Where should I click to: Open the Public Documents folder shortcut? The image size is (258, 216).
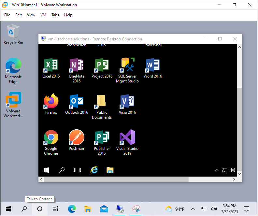point(102,107)
